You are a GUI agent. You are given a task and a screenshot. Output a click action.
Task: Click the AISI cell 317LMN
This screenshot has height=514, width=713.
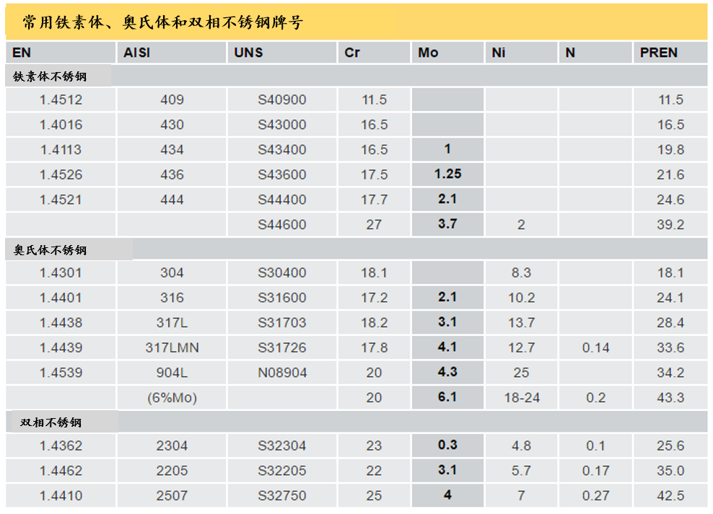172,347
